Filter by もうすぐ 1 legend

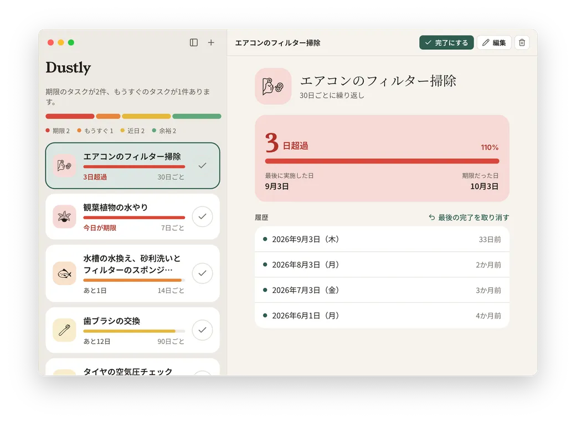(x=95, y=131)
